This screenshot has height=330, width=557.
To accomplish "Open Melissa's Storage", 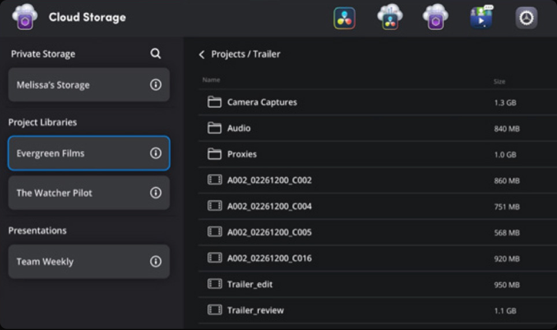I will (53, 85).
